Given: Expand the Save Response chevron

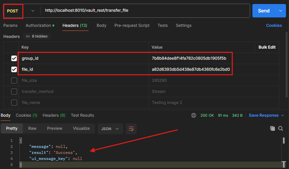Looking at the screenshot, I should point(283,115).
